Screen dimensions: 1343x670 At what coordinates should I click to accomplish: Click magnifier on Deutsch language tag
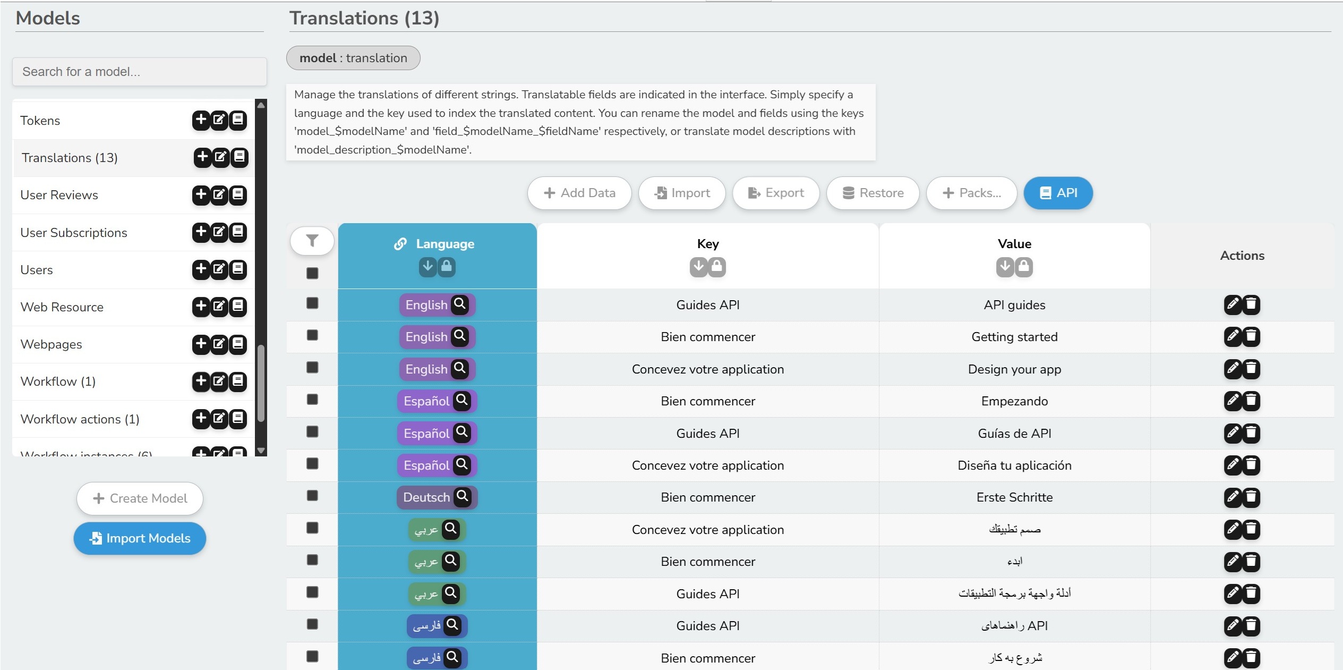pyautogui.click(x=463, y=496)
